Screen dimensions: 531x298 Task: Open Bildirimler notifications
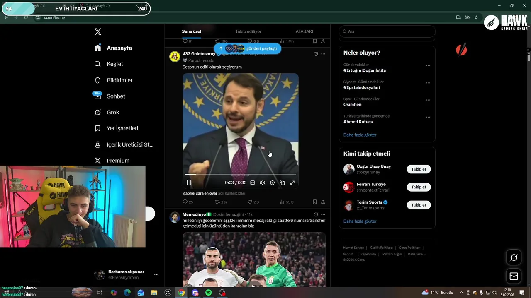113,80
